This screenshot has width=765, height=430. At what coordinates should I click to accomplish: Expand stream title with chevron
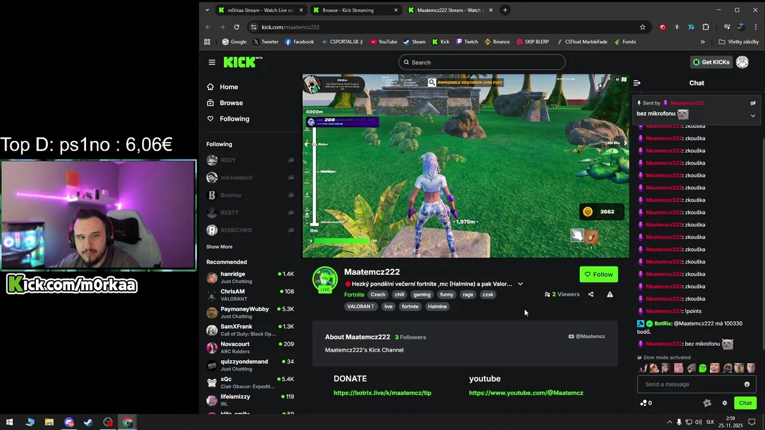click(x=520, y=284)
